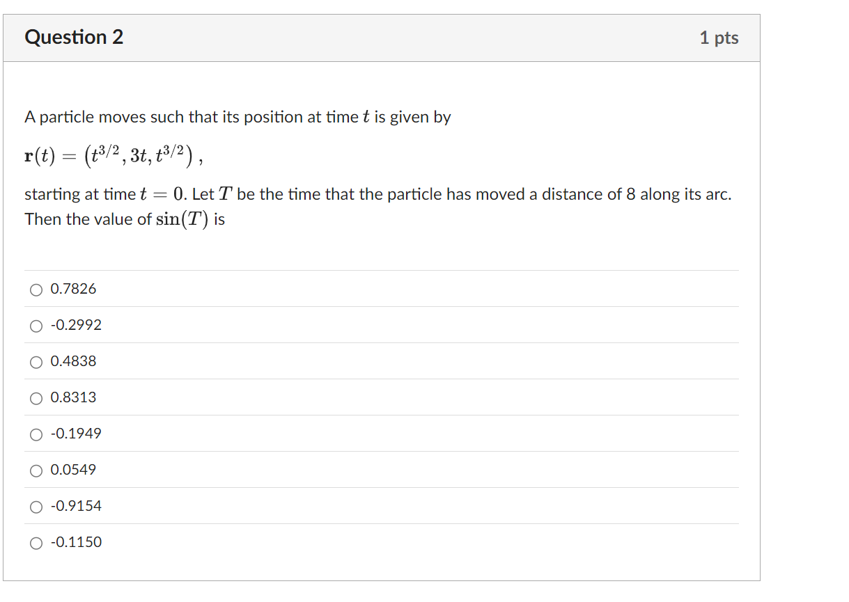Screen dimensions: 849x602
Task: Select the option -0.1949
Action: pos(36,434)
